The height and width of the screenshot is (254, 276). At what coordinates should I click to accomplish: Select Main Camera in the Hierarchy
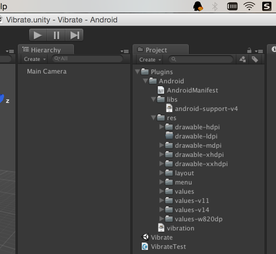pos(47,71)
